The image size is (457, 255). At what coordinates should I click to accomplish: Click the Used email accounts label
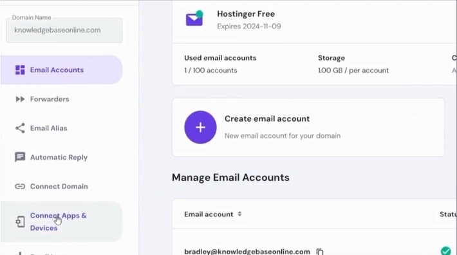(x=220, y=58)
